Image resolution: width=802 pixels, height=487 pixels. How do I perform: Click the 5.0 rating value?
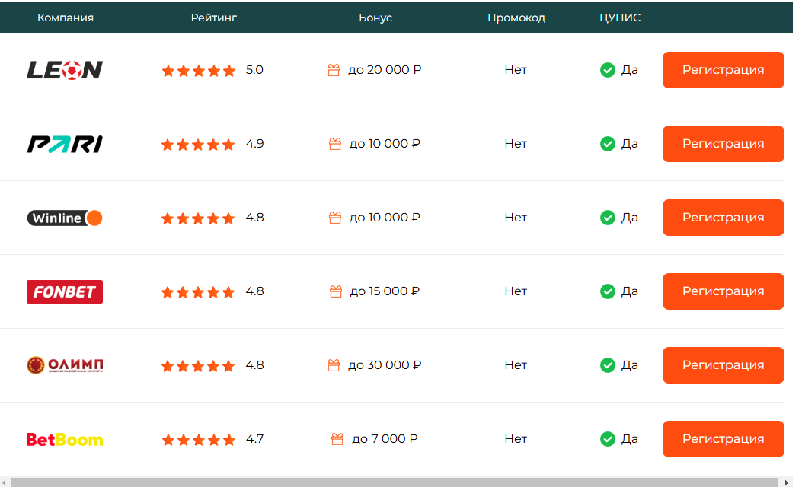coord(254,70)
